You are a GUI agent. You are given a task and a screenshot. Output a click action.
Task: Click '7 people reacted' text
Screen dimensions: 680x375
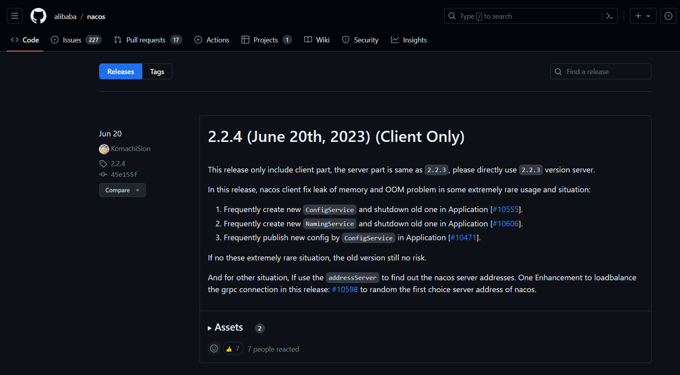click(273, 349)
